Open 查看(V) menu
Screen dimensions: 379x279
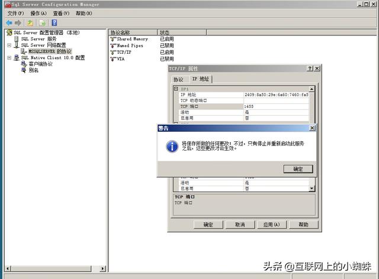tap(61, 14)
